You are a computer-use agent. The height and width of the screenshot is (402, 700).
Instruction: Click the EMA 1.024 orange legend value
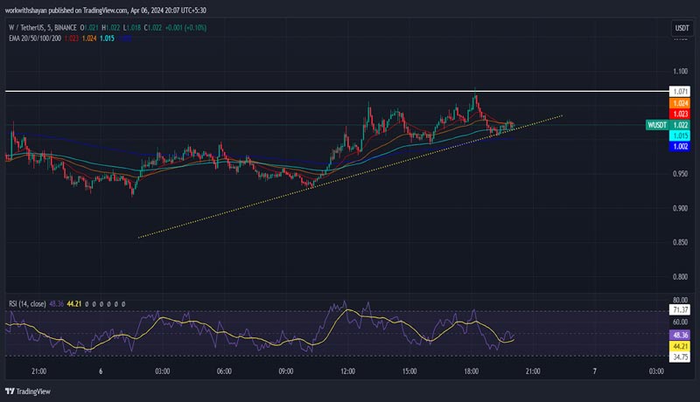tap(89, 38)
